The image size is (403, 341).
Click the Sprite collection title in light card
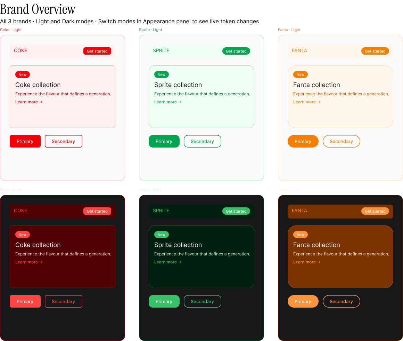tap(178, 85)
